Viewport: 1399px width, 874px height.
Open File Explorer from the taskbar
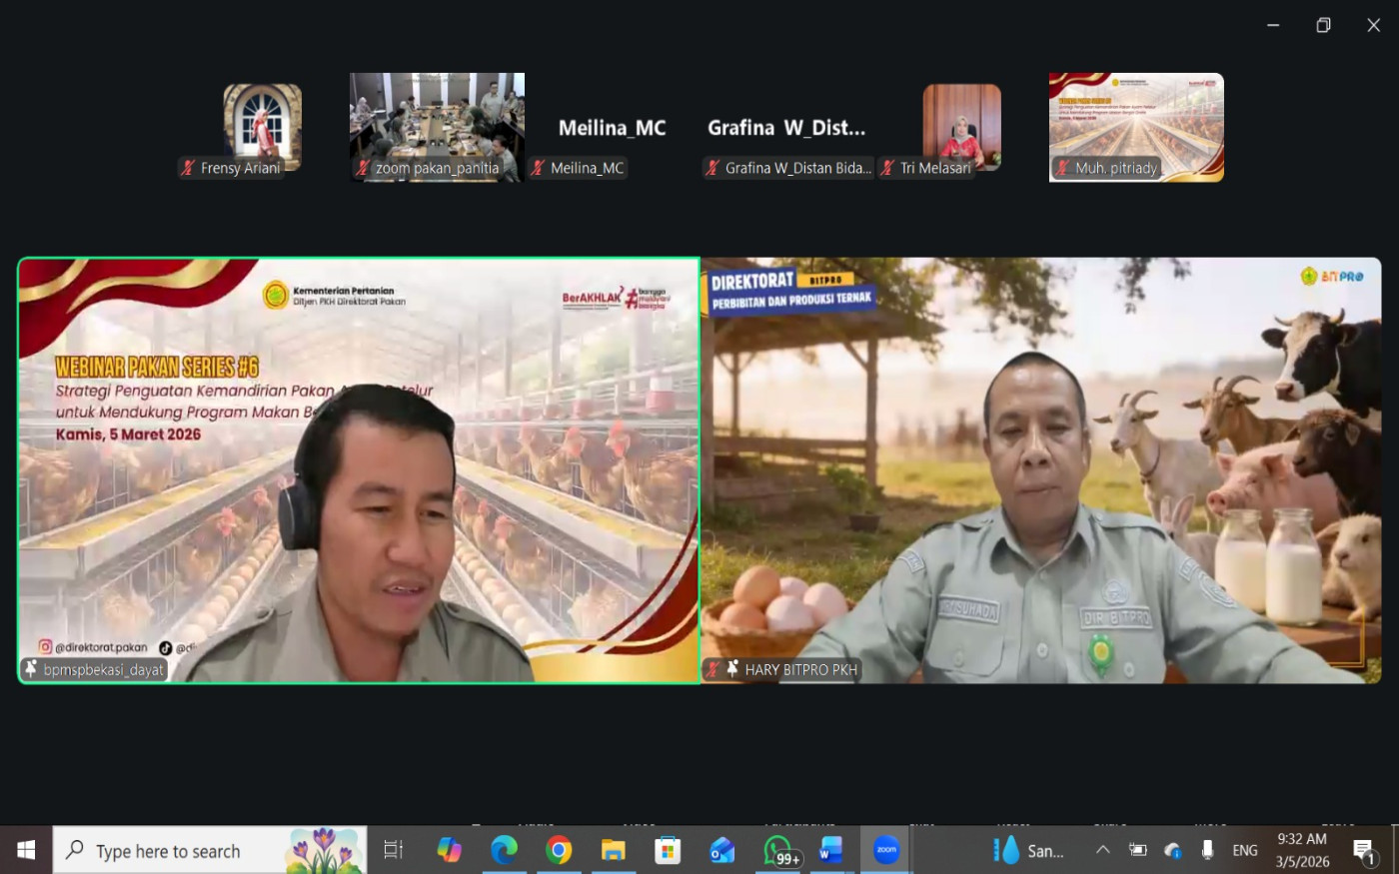(613, 850)
